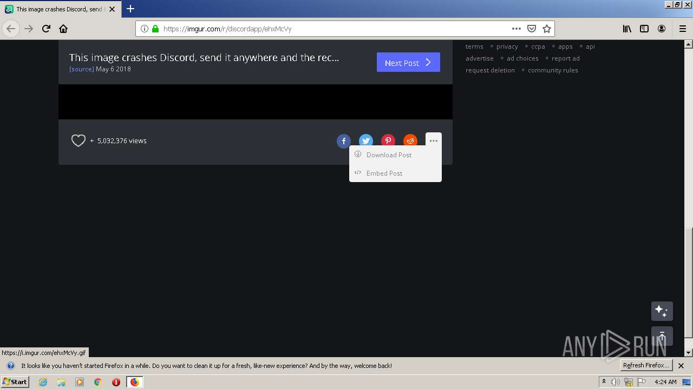Open the privacy link
The height and width of the screenshot is (389, 693).
tap(507, 46)
